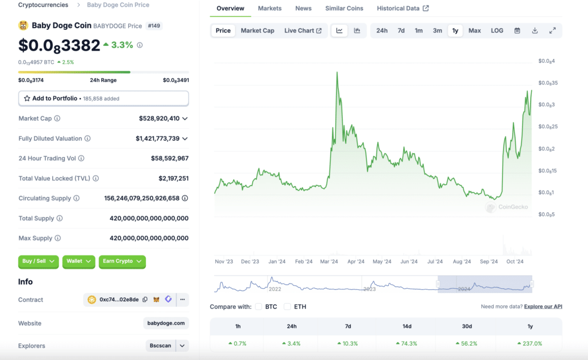Click the blue diamond wallet icon
This screenshot has width=588, height=360.
[x=168, y=299]
